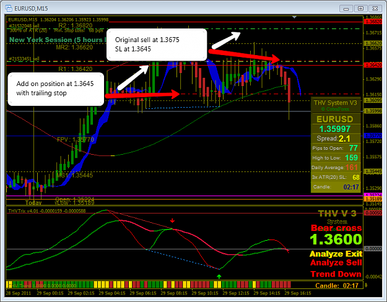387x302 pixels.
Task: Click the New York Session text label
Action: coord(58,40)
